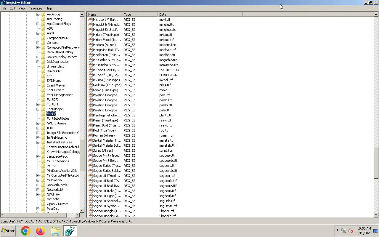Open the File menu
379x237 pixels.
pos(4,8)
